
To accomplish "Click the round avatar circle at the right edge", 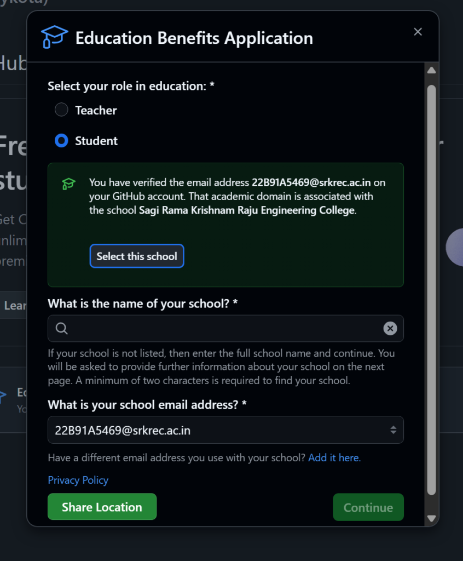I will coord(455,248).
